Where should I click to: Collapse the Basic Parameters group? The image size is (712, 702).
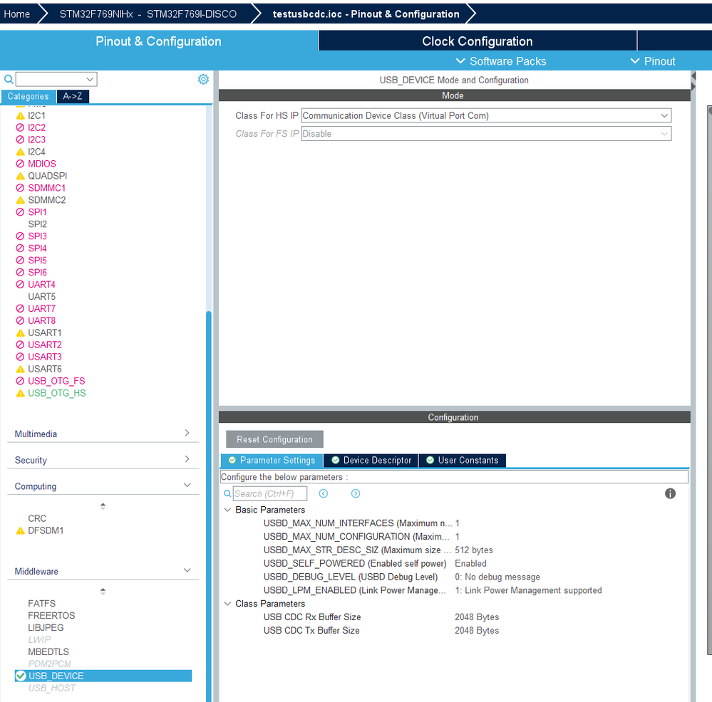tap(227, 510)
